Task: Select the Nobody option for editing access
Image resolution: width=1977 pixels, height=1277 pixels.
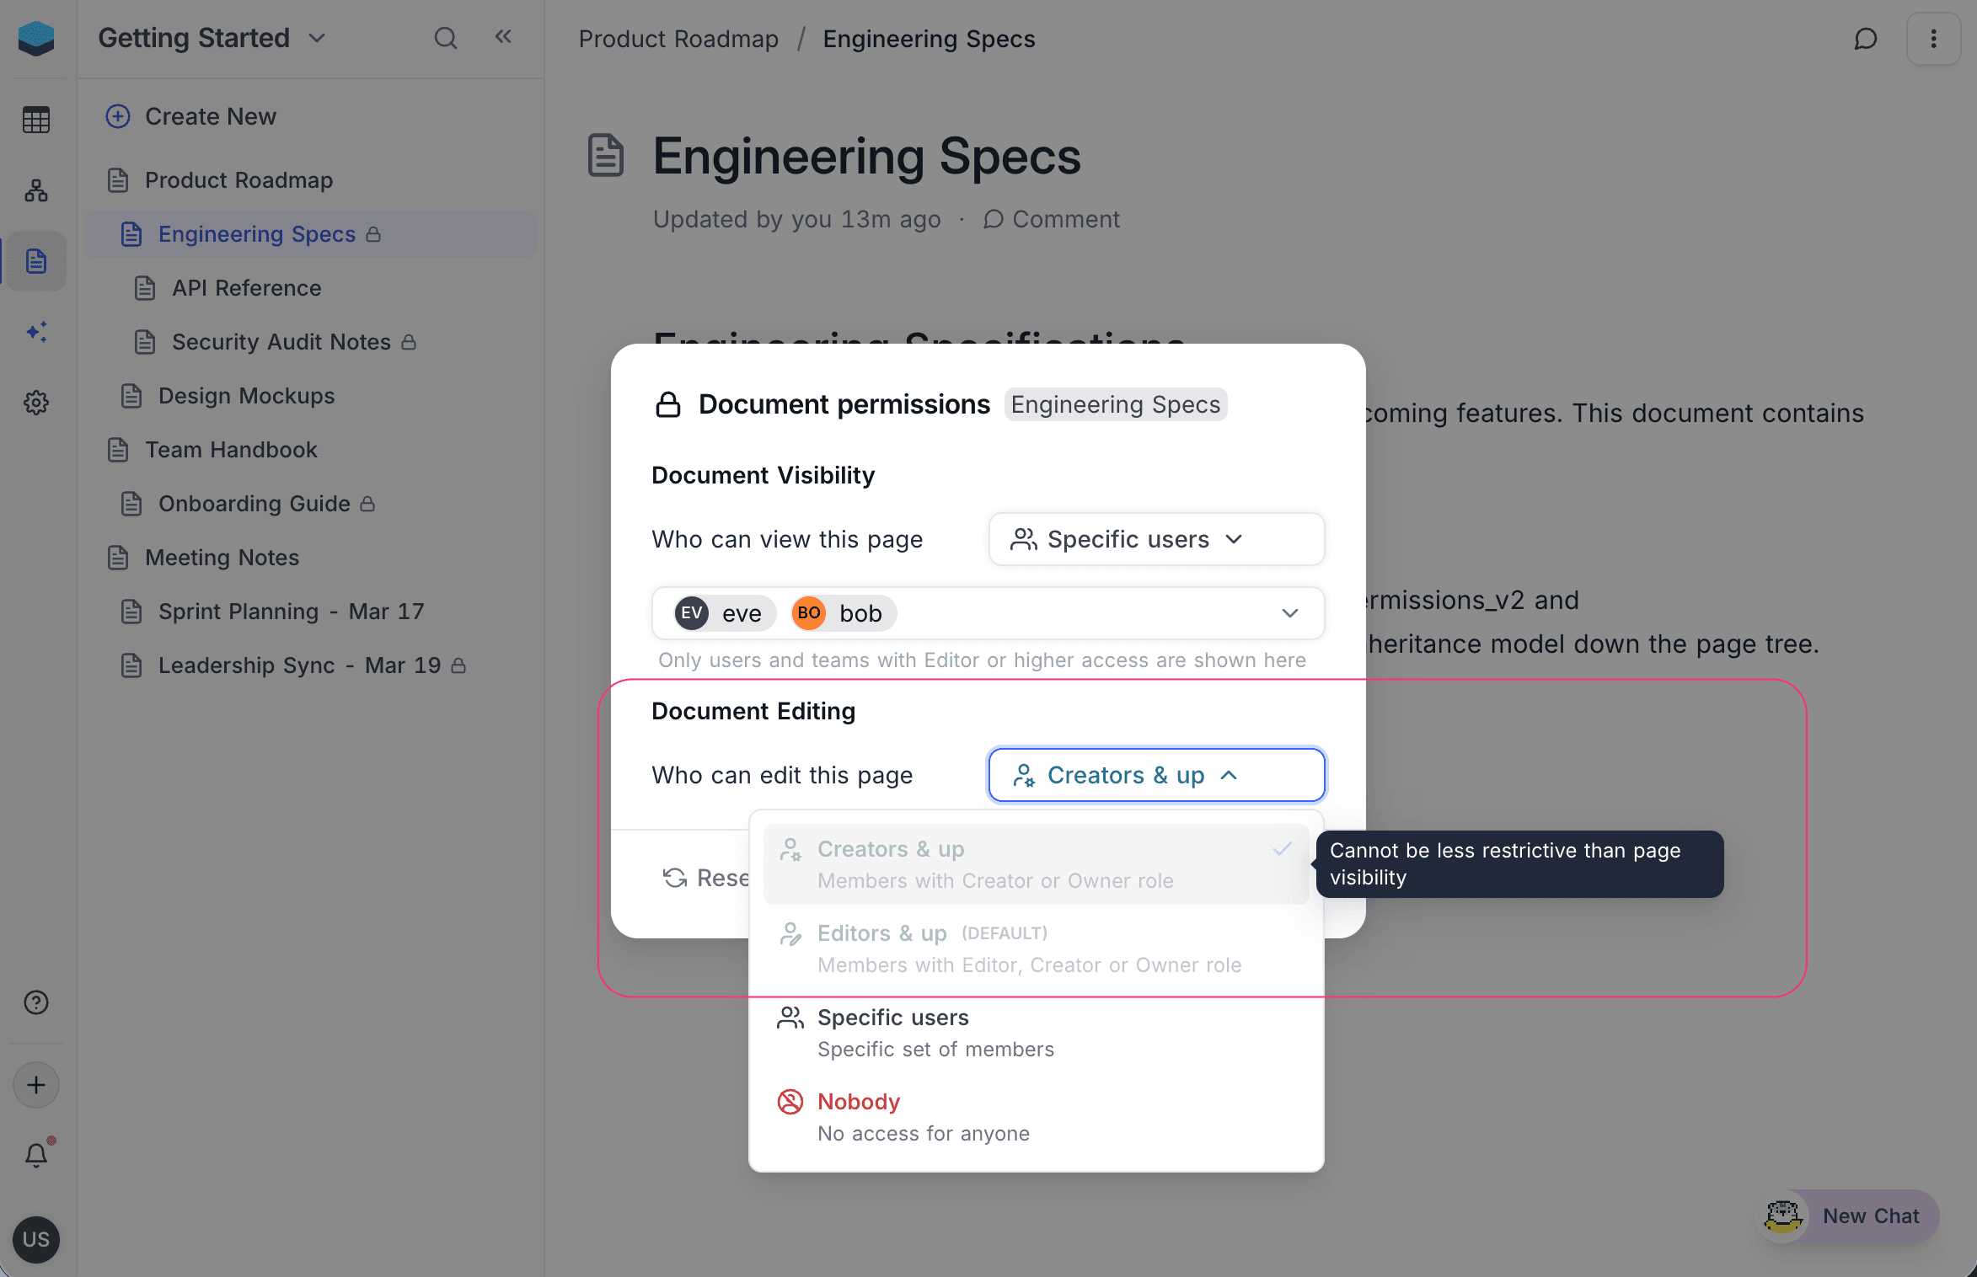Action: click(858, 1102)
